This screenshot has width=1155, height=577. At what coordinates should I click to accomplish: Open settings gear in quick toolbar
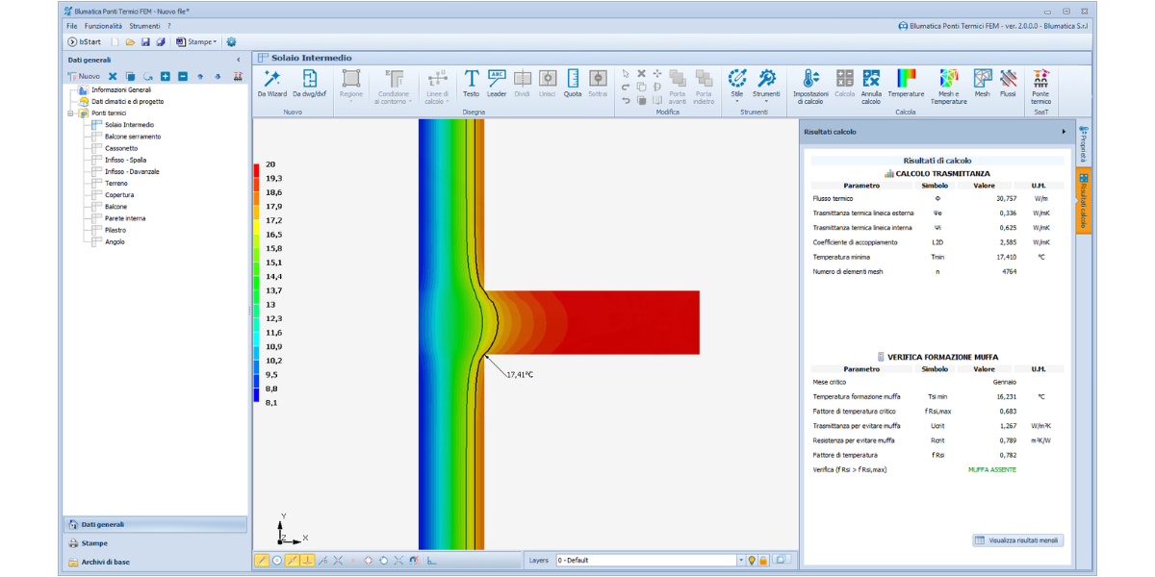(231, 42)
